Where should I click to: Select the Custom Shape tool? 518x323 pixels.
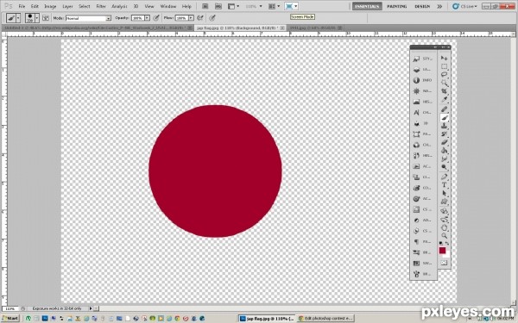pyautogui.click(x=444, y=202)
